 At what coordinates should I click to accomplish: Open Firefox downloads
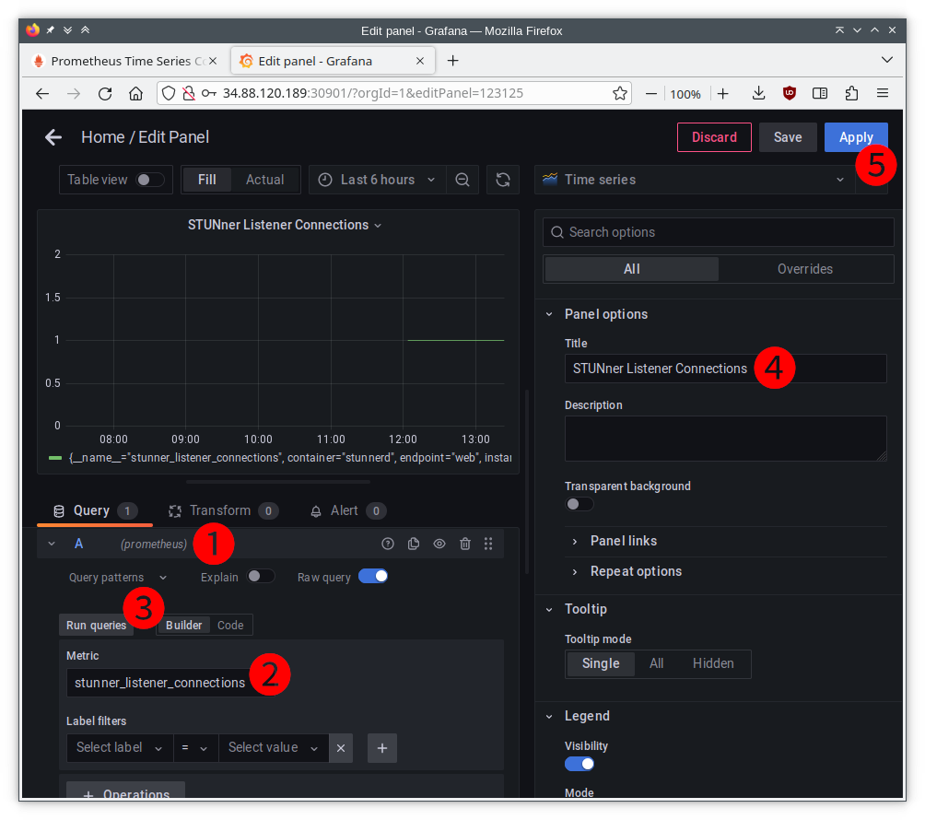click(758, 93)
